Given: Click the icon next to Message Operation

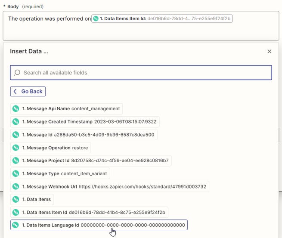Looking at the screenshot, I should (x=16, y=148).
